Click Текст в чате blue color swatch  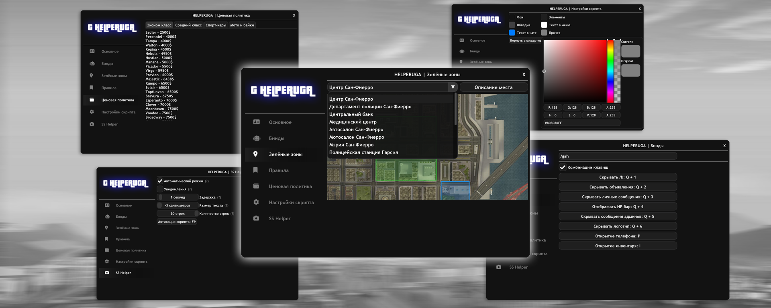[512, 32]
